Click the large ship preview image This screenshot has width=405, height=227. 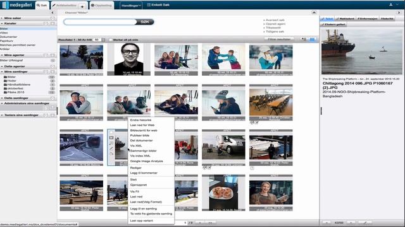click(361, 52)
